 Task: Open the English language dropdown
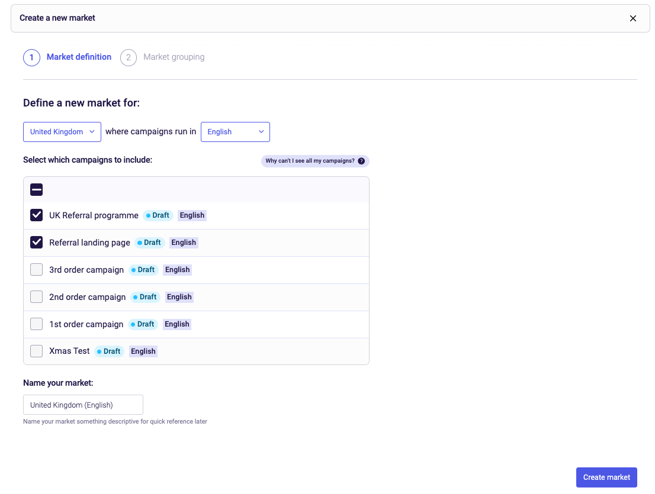coord(235,132)
